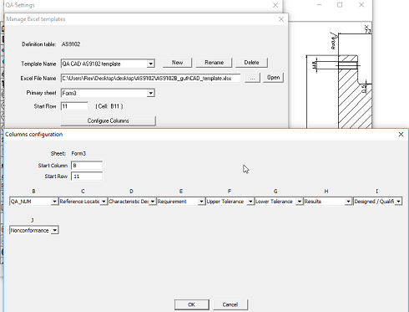409x312 pixels.
Task: Open the Upper Tolerance column dropdown
Action: click(x=230, y=202)
